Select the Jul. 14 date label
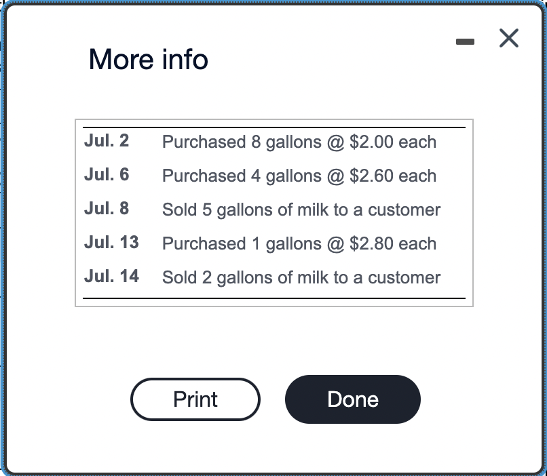 click(x=111, y=277)
